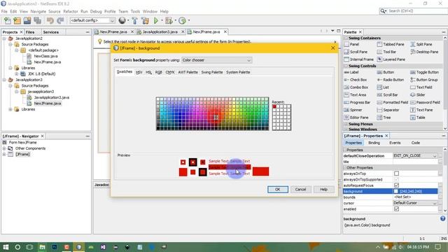Collapse the JavaApplication3 project node
Image resolution: width=448 pixels, height=252 pixels.
(x=4, y=80)
